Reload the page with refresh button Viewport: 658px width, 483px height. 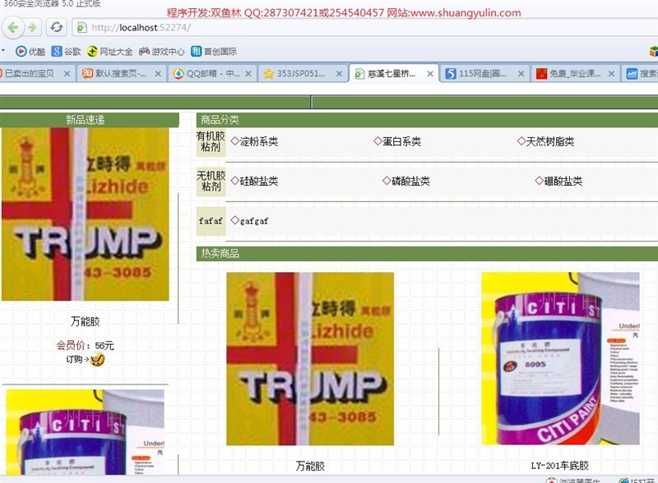pyautogui.click(x=56, y=28)
